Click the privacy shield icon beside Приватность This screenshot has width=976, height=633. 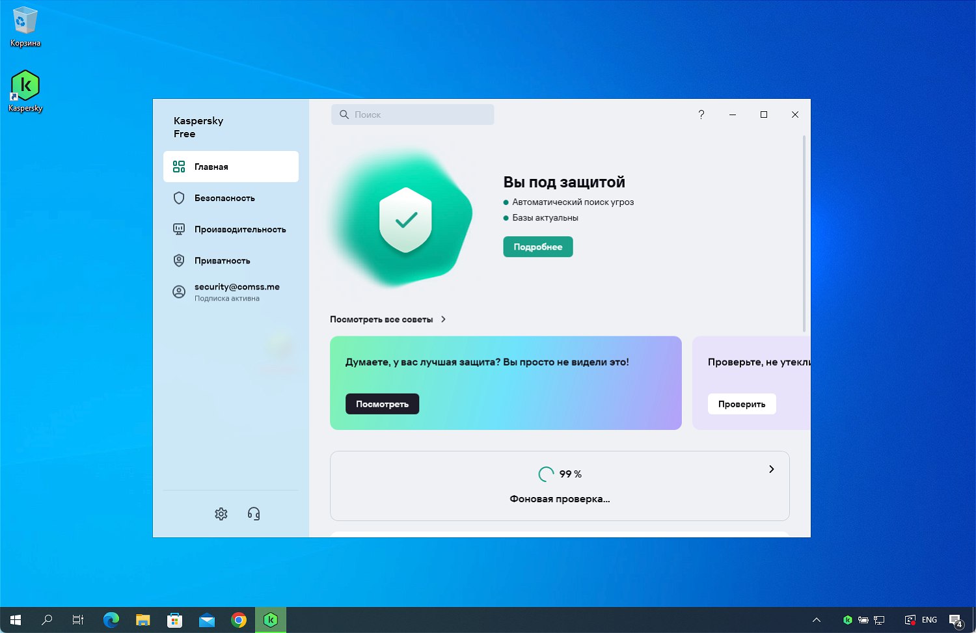point(179,260)
